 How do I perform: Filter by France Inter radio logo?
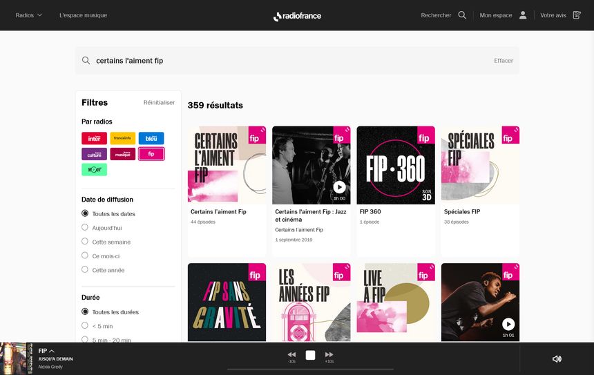pos(95,138)
